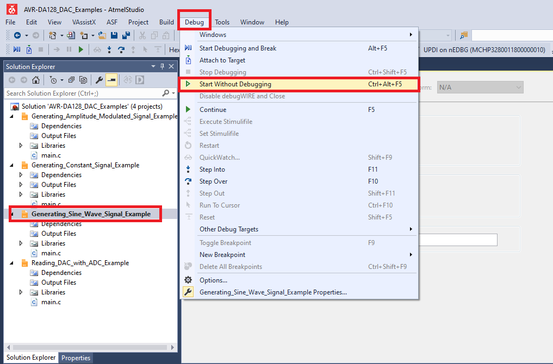Screen dimensions: 553x364
Task: Expand the Windows submenu in Debug menu
Action: [299, 35]
